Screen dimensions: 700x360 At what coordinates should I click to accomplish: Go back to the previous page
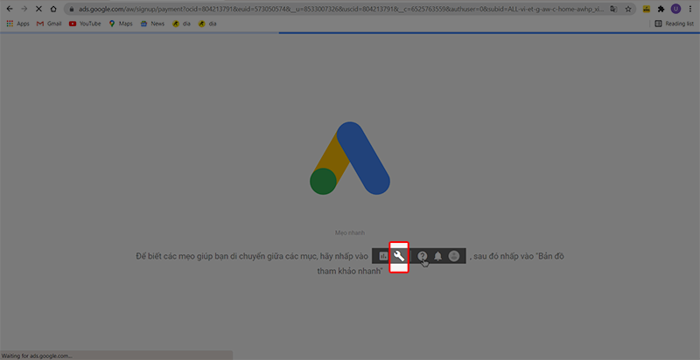[9, 8]
